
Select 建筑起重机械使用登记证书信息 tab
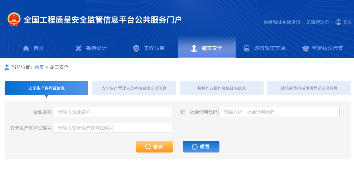(309, 88)
